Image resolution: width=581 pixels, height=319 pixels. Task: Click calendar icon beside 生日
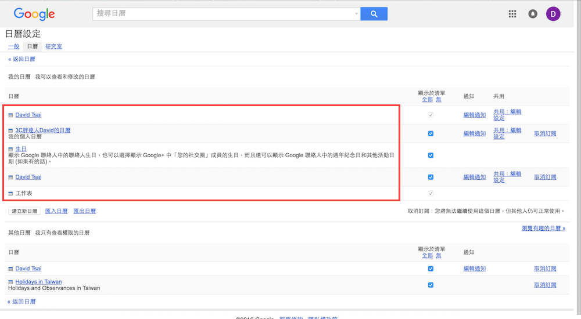point(10,150)
